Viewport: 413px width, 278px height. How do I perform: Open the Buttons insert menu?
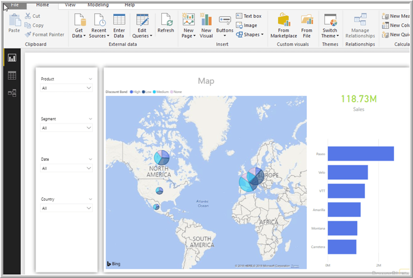coord(225,26)
